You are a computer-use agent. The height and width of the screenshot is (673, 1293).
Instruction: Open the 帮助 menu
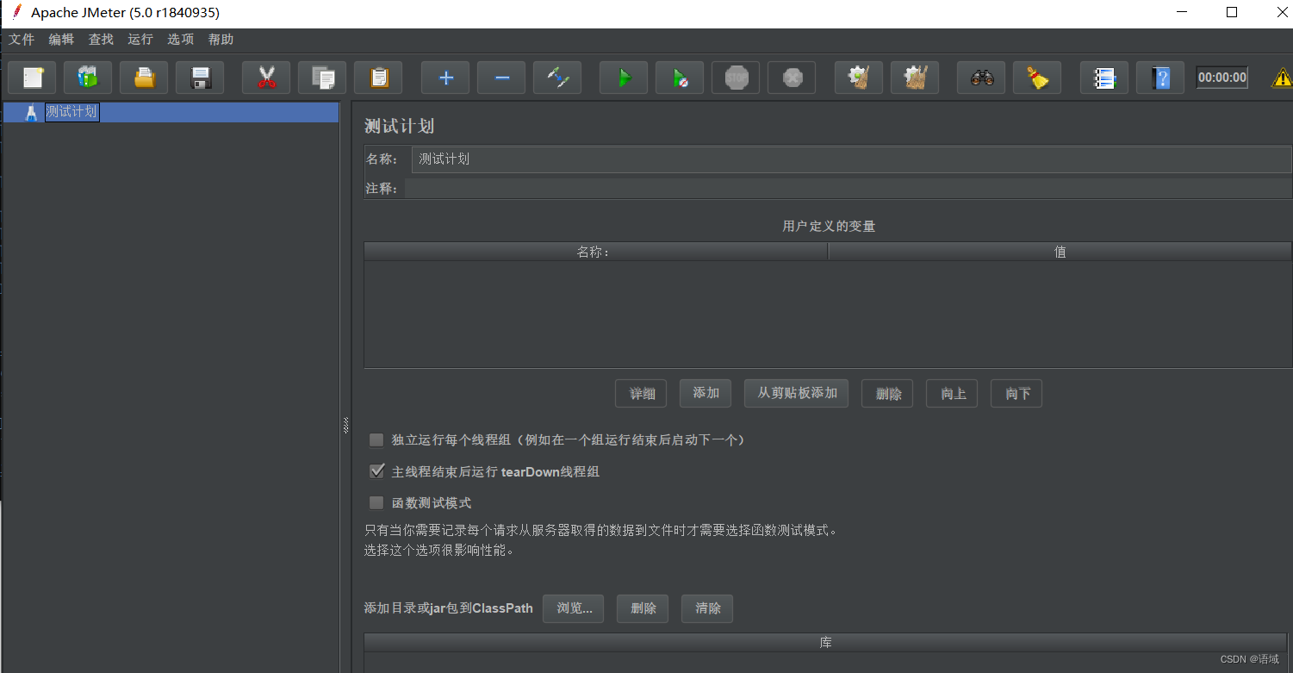coord(221,40)
